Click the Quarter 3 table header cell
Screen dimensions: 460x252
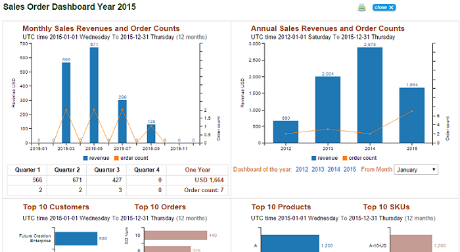pos(106,170)
